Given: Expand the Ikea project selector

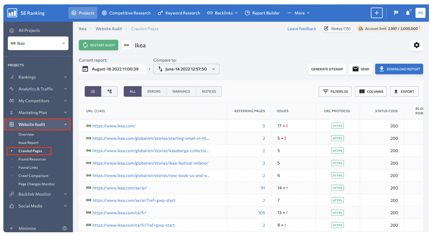Looking at the screenshot, I should pos(38,43).
